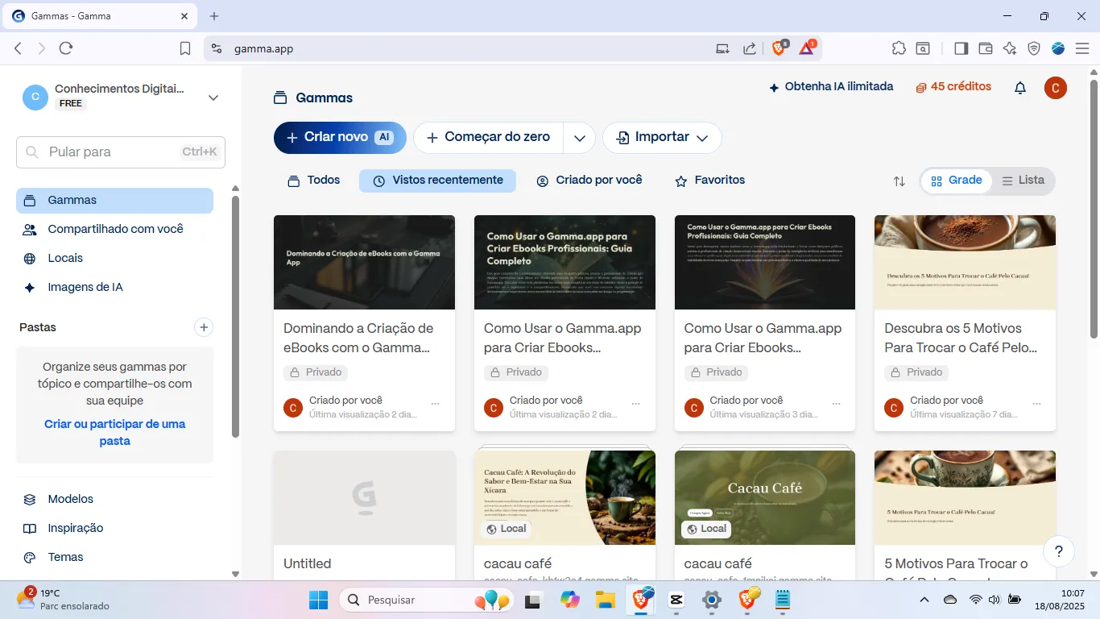Viewport: 1100px width, 619px height.
Task: Open Locais in the sidebar
Action: [114, 258]
